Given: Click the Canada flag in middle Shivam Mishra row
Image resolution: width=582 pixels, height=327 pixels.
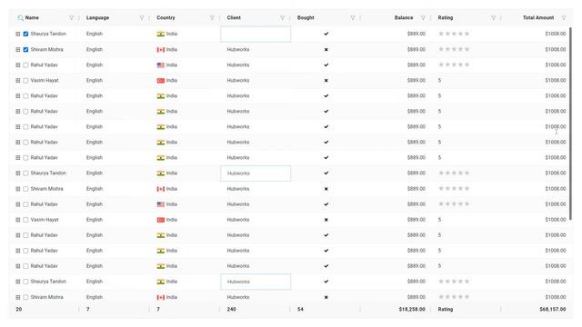Looking at the screenshot, I should (161, 189).
